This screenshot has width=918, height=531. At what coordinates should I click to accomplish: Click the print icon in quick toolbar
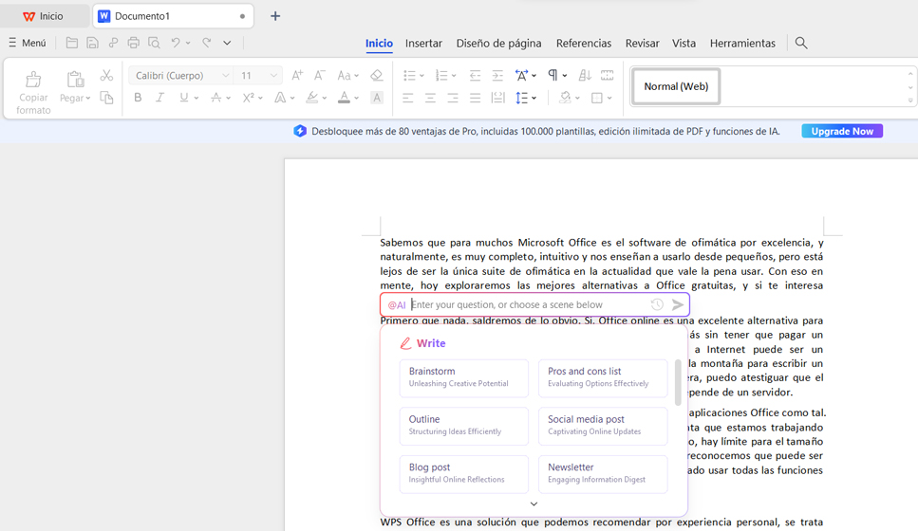pos(134,43)
